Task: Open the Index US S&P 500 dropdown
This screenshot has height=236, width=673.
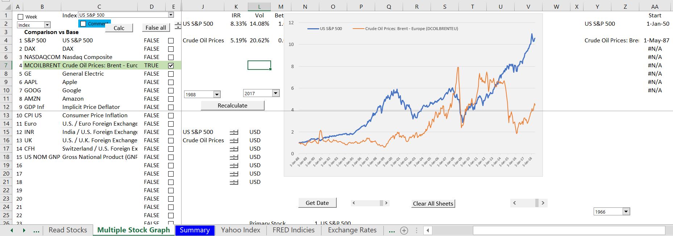Action: tap(171, 15)
